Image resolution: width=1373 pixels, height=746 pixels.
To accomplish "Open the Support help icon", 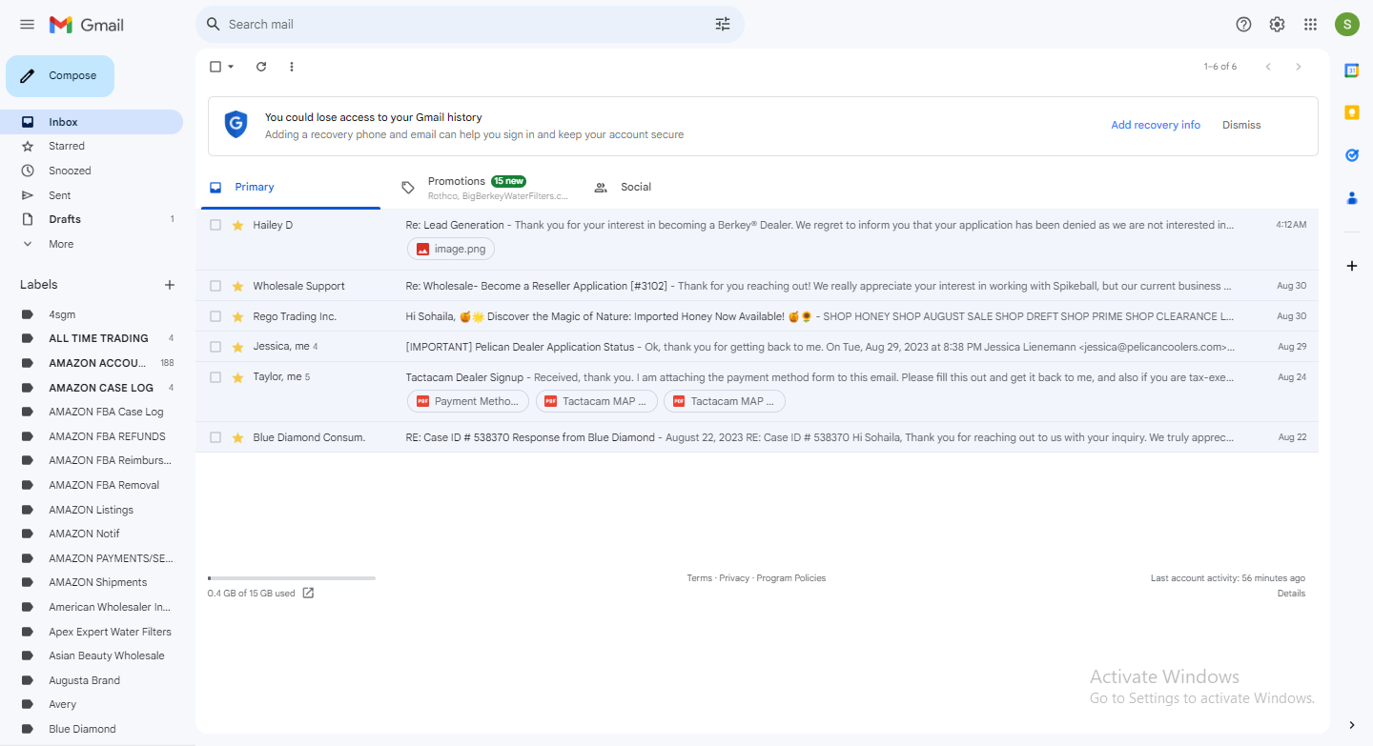I will pyautogui.click(x=1243, y=25).
